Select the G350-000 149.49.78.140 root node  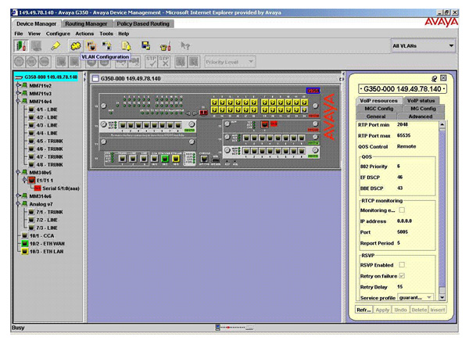pyautogui.click(x=46, y=77)
